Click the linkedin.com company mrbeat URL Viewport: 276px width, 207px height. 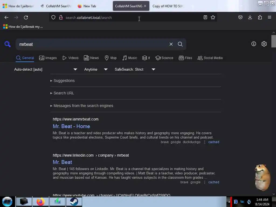pyautogui.click(x=91, y=155)
